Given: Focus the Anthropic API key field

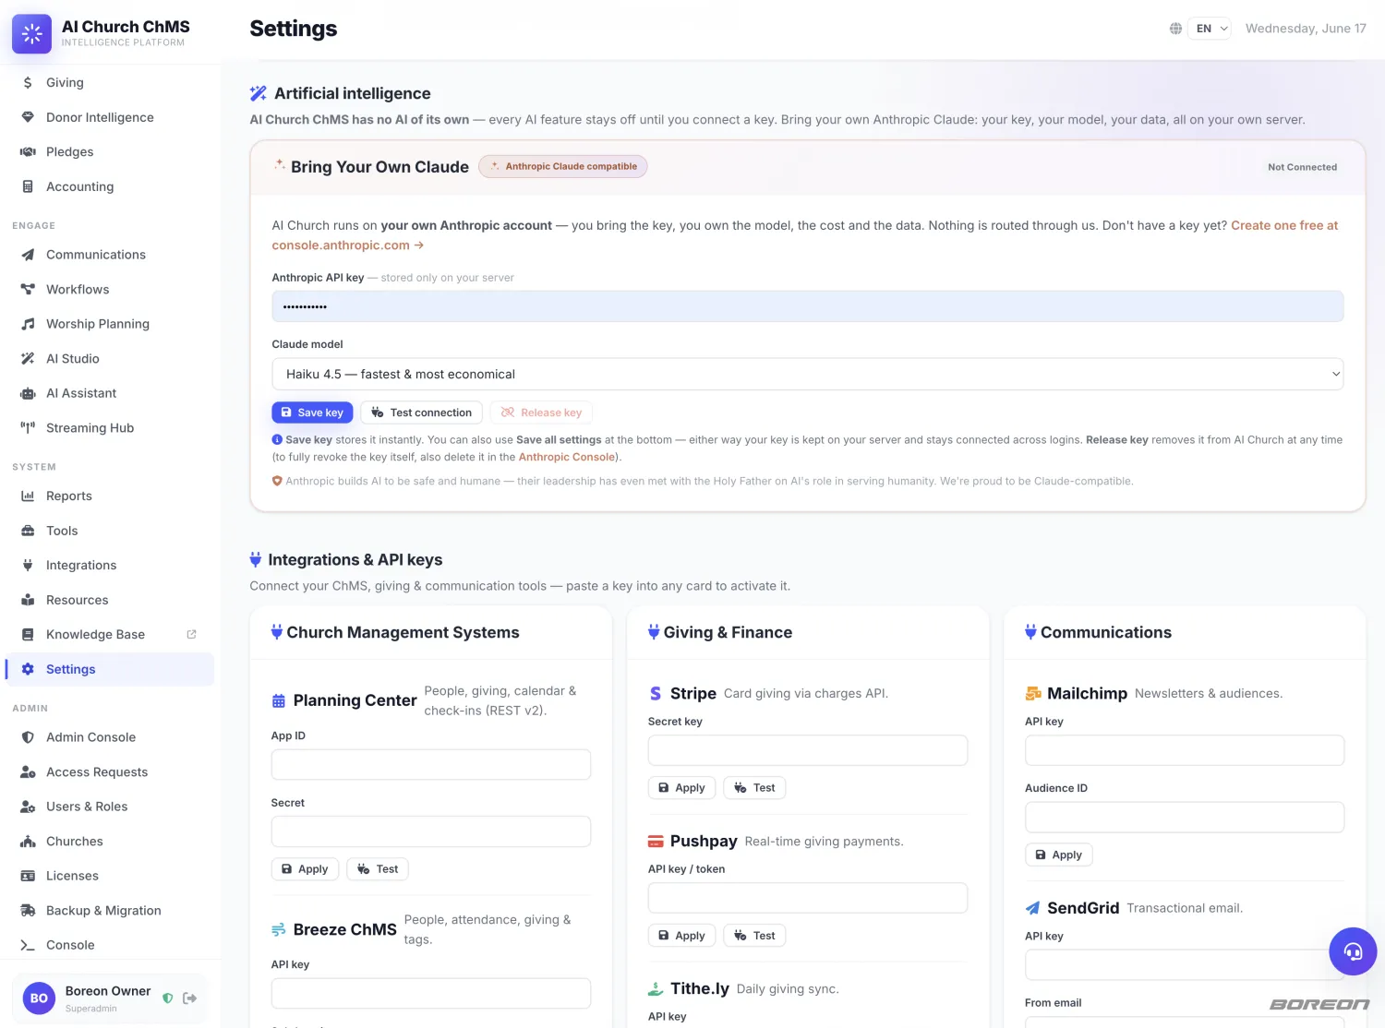Looking at the screenshot, I should [808, 306].
